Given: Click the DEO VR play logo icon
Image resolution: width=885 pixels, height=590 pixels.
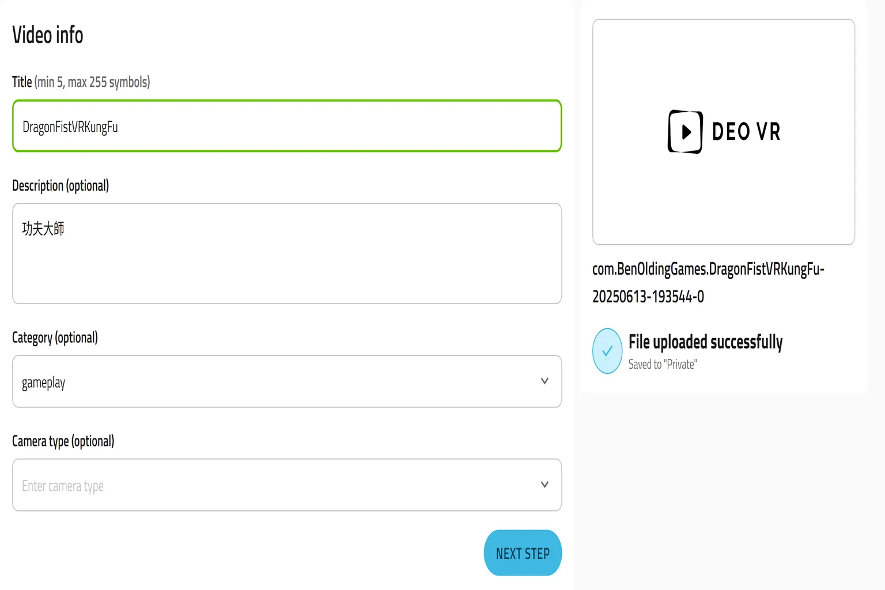Looking at the screenshot, I should [684, 131].
